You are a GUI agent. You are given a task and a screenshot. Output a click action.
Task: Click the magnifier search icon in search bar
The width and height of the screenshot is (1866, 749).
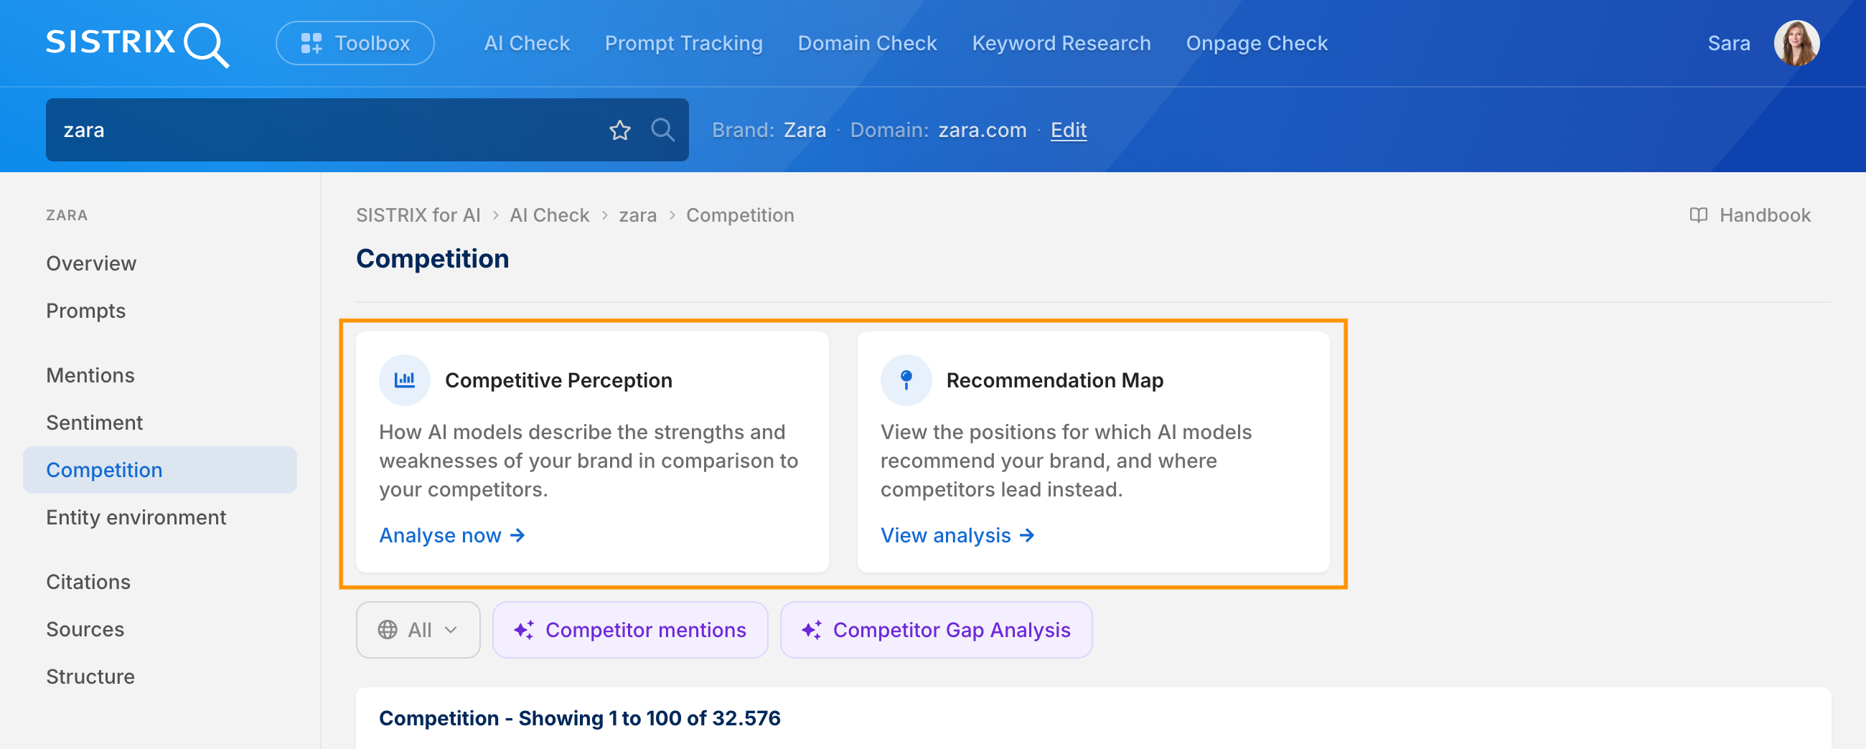(x=663, y=131)
